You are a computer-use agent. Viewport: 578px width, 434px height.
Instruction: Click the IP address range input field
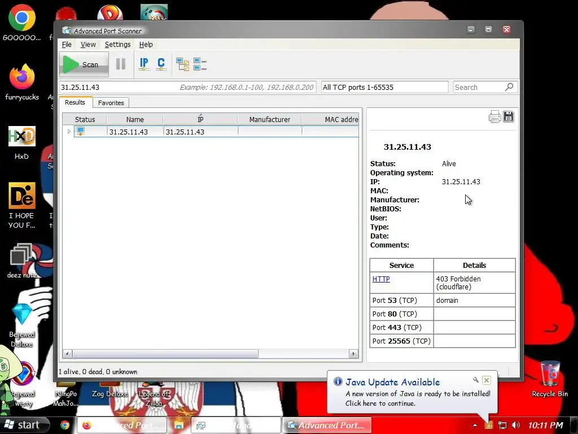(187, 87)
